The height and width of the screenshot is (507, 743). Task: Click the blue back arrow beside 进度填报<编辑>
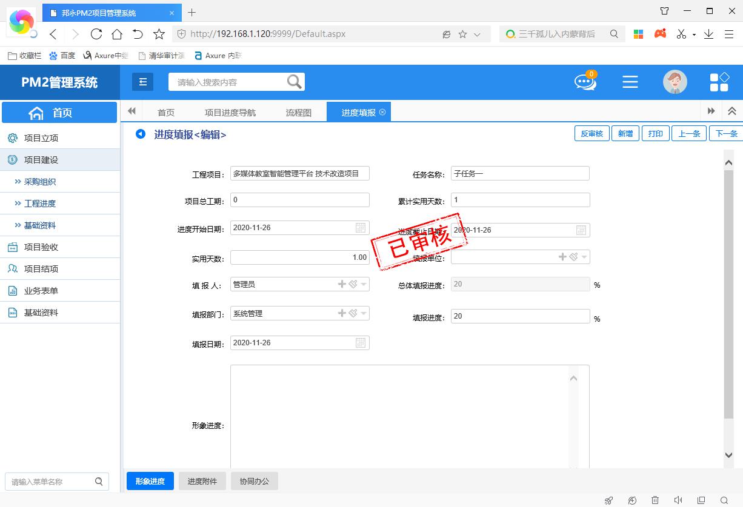[141, 134]
